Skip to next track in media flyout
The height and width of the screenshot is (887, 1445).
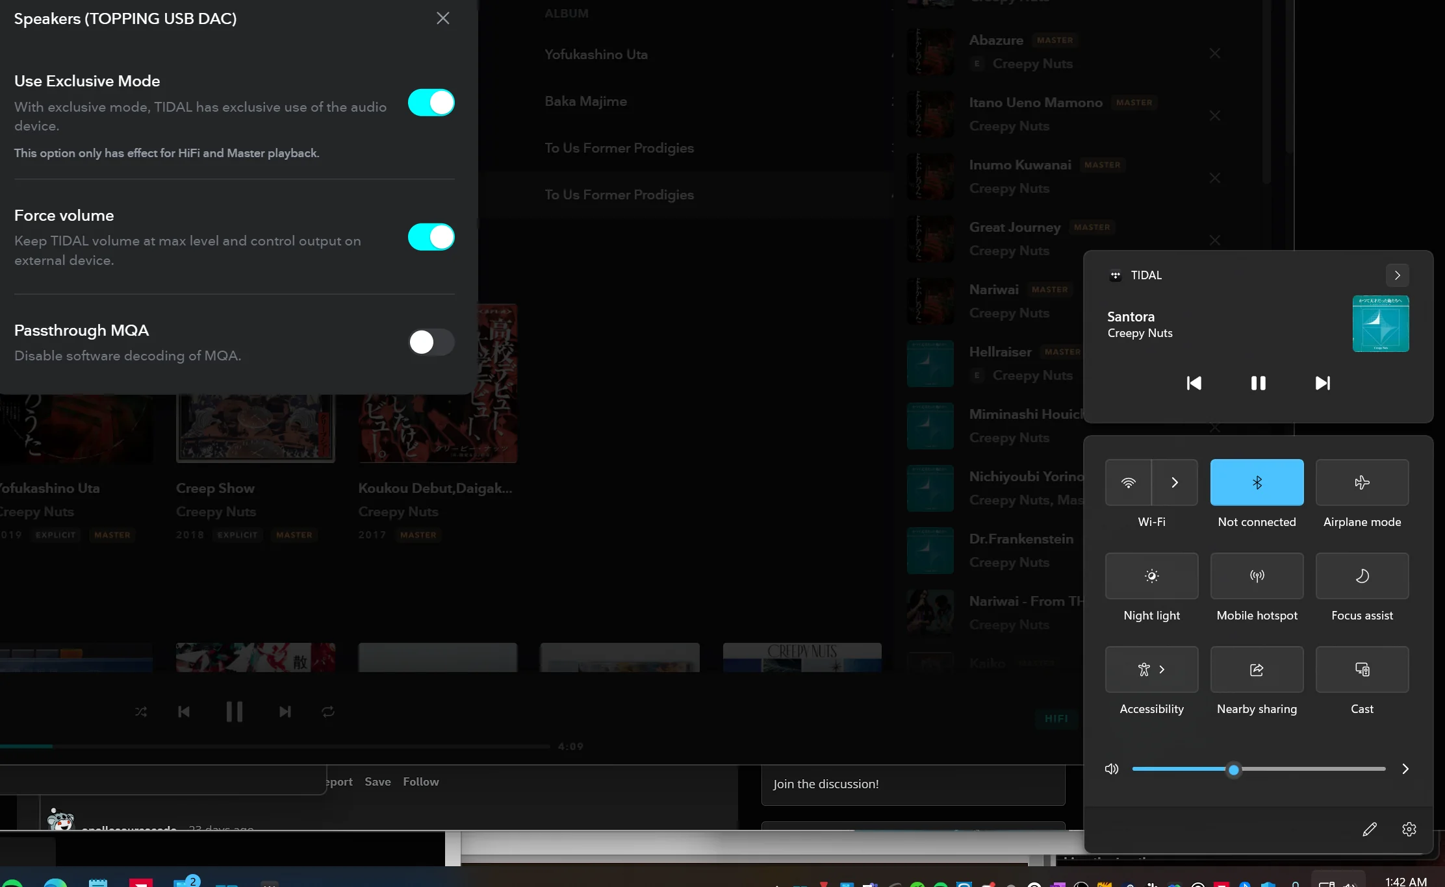pos(1323,383)
